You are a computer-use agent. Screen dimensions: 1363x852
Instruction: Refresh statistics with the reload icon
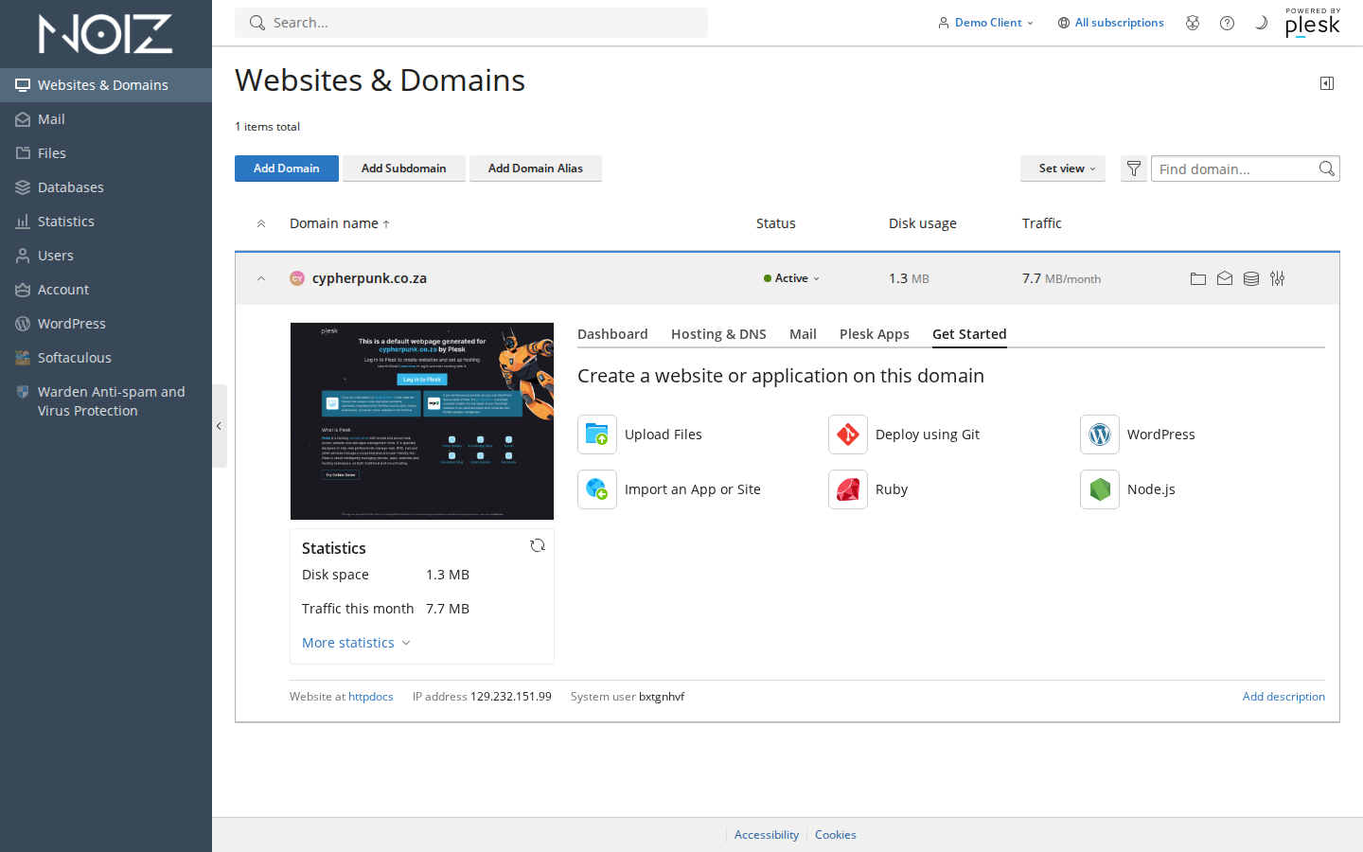538,545
